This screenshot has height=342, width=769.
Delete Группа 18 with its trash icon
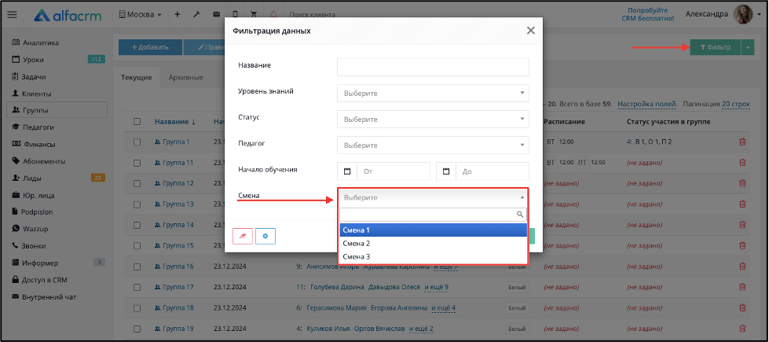[x=742, y=307]
